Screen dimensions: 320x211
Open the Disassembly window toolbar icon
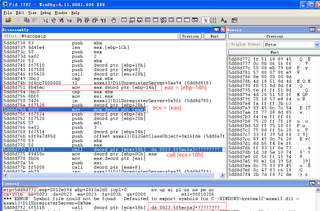(171, 20)
